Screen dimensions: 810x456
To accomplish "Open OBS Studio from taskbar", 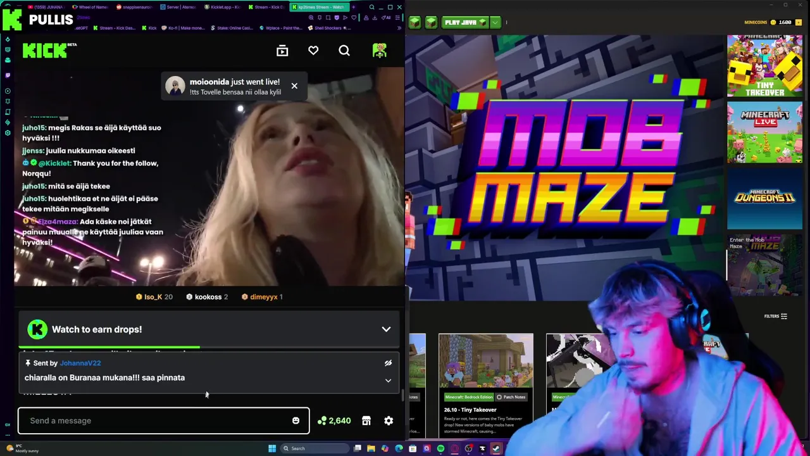I will click(468, 448).
